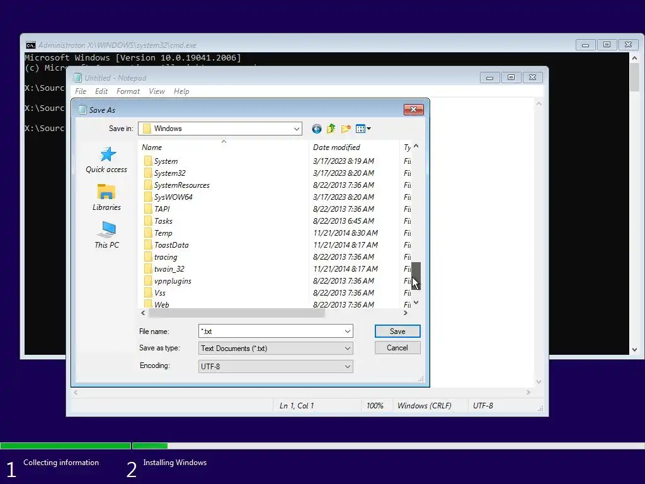This screenshot has width=645, height=484.
Task: Open the View Menu icon dropdown
Action: pos(363,129)
